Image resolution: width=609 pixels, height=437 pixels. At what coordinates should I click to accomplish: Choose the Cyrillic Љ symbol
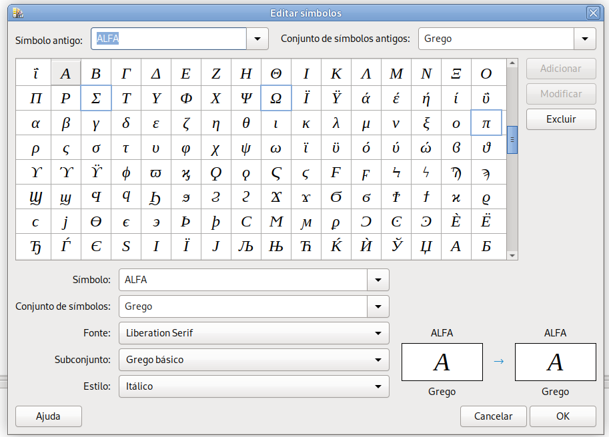[246, 246]
